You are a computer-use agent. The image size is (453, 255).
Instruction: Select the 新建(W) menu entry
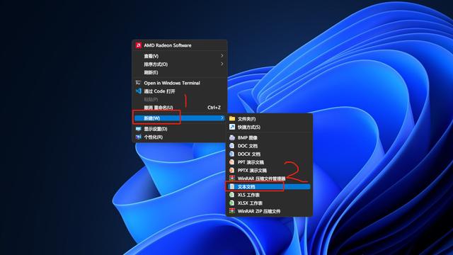(179, 118)
